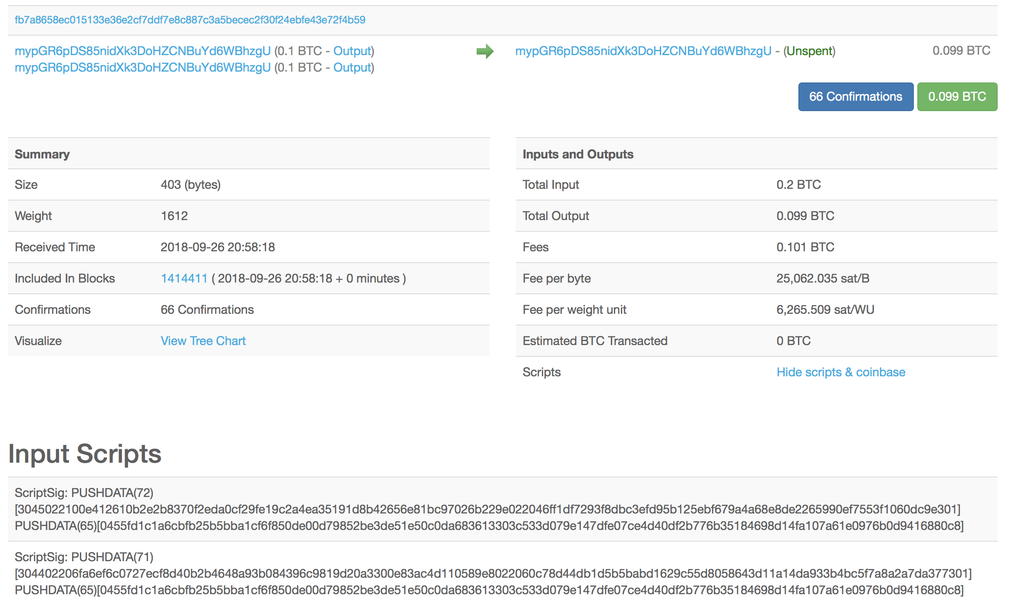Click the ScriptSig PUSHDATA(72) line
This screenshot has height=612, width=1035.
[84, 493]
